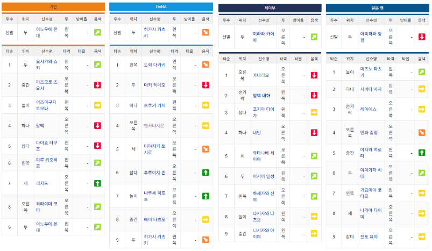This screenshot has width=432, height=251.
Task: Click the yellow arrow in 엔카나시온's row
Action: coord(206,126)
